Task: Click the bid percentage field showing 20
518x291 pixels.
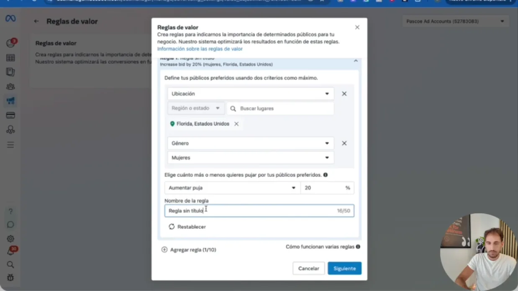Action: tap(327, 188)
